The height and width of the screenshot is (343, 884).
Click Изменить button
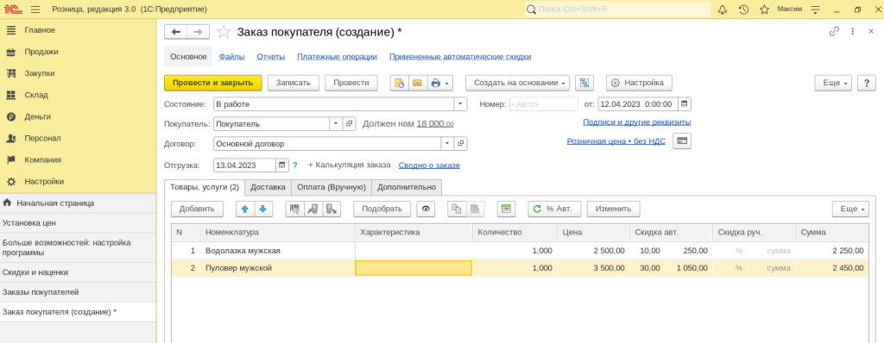[614, 209]
